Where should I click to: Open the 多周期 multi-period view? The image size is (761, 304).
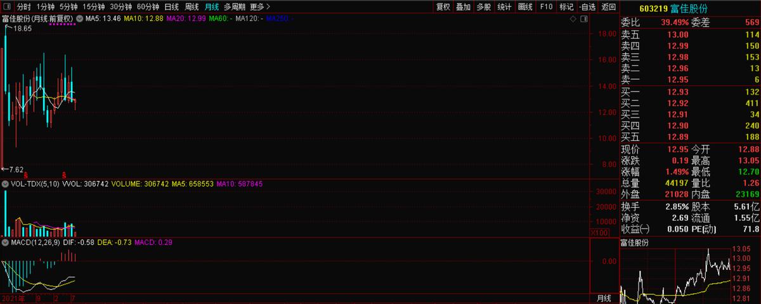coord(234,7)
